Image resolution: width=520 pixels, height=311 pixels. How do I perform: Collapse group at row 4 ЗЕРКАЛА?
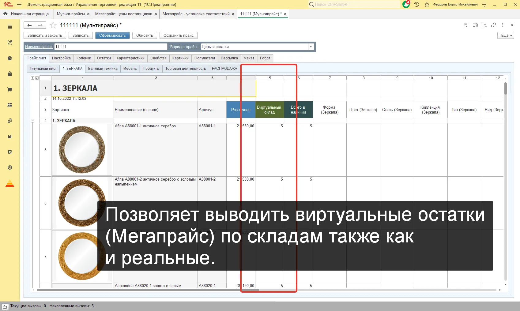pos(32,121)
